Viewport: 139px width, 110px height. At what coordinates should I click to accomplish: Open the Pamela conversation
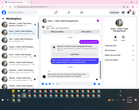(19, 86)
